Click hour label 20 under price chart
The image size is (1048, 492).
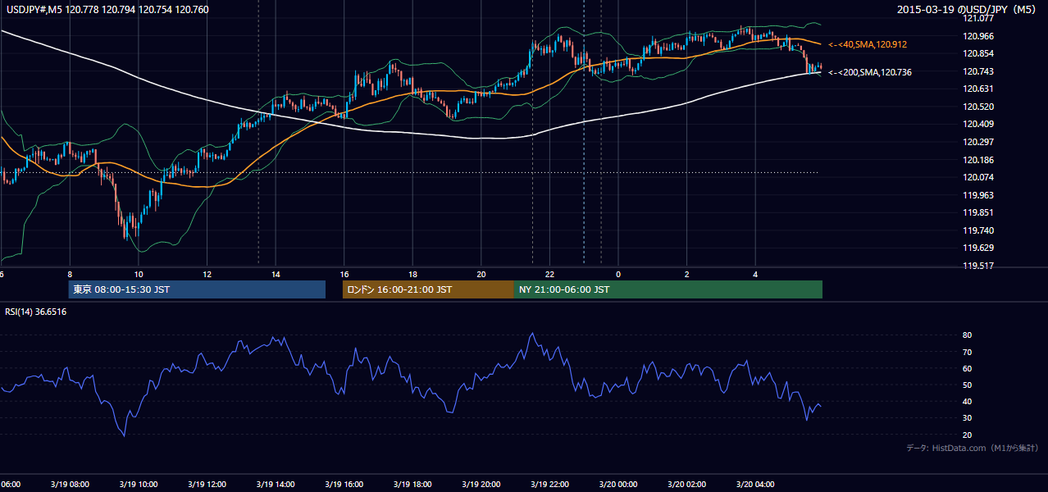click(481, 275)
